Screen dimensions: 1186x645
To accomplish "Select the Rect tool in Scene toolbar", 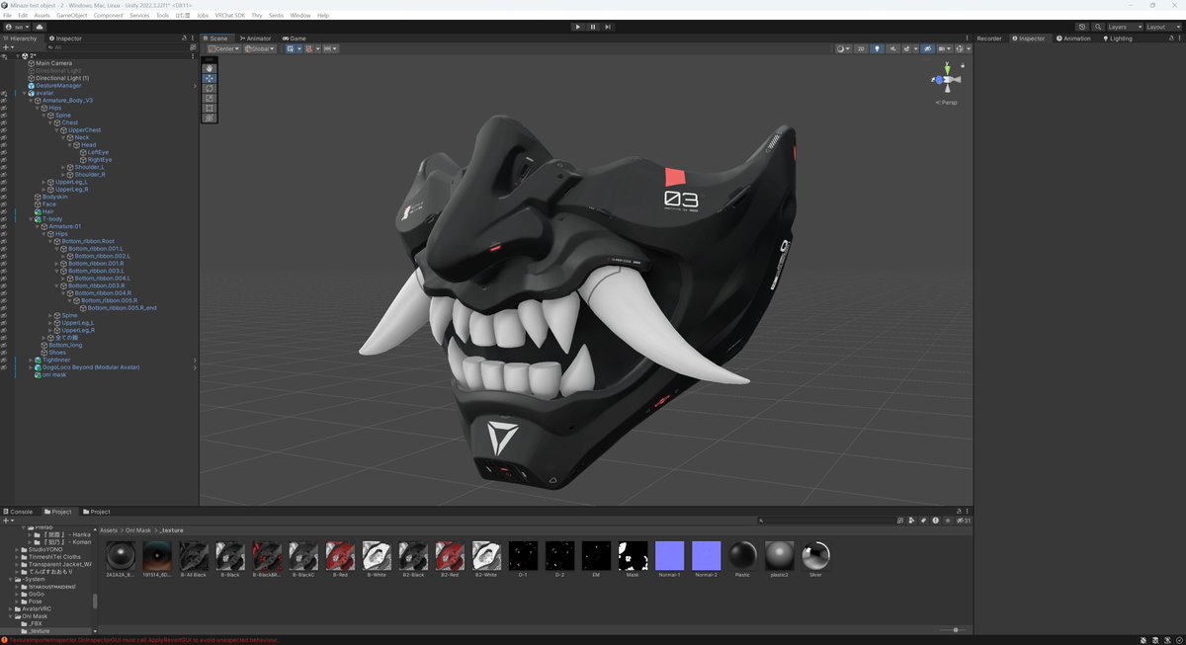I will coord(209,108).
